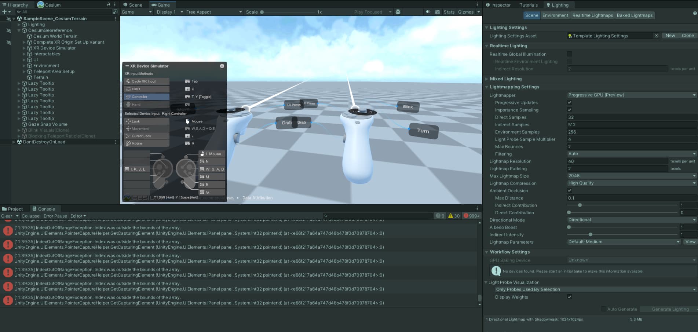The image size is (698, 332).
Task: Click the Look control in XR simulator
Action: [x=147, y=121]
